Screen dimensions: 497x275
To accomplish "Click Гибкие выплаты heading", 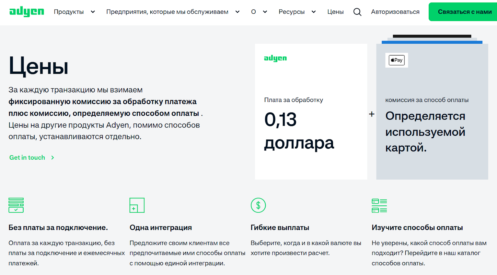I will (280, 228).
